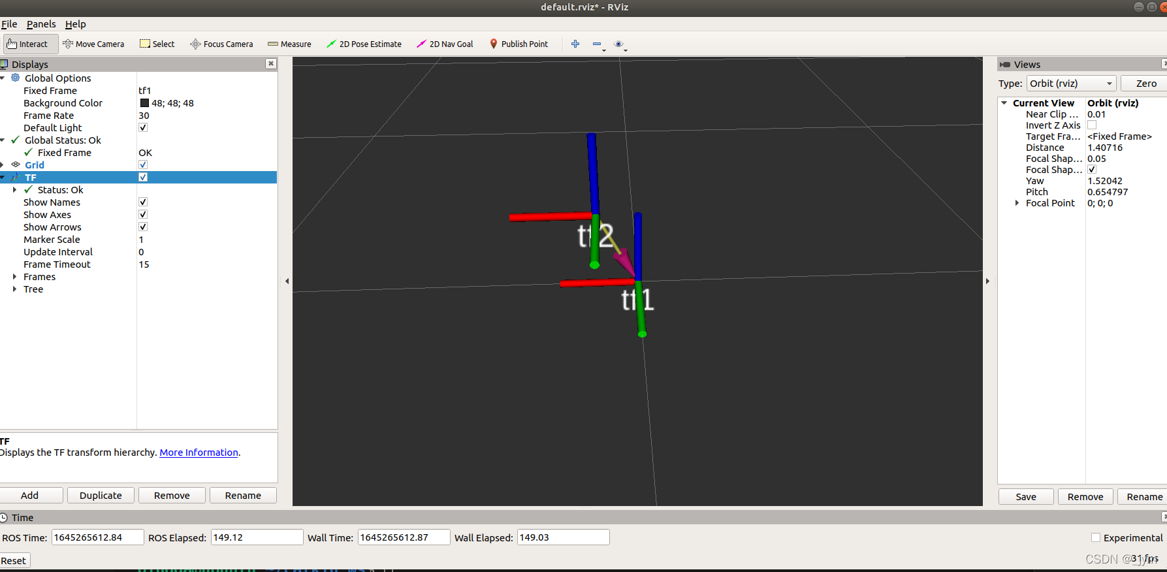Toggle the Show Names checkbox
This screenshot has width=1167, height=572.
[143, 202]
